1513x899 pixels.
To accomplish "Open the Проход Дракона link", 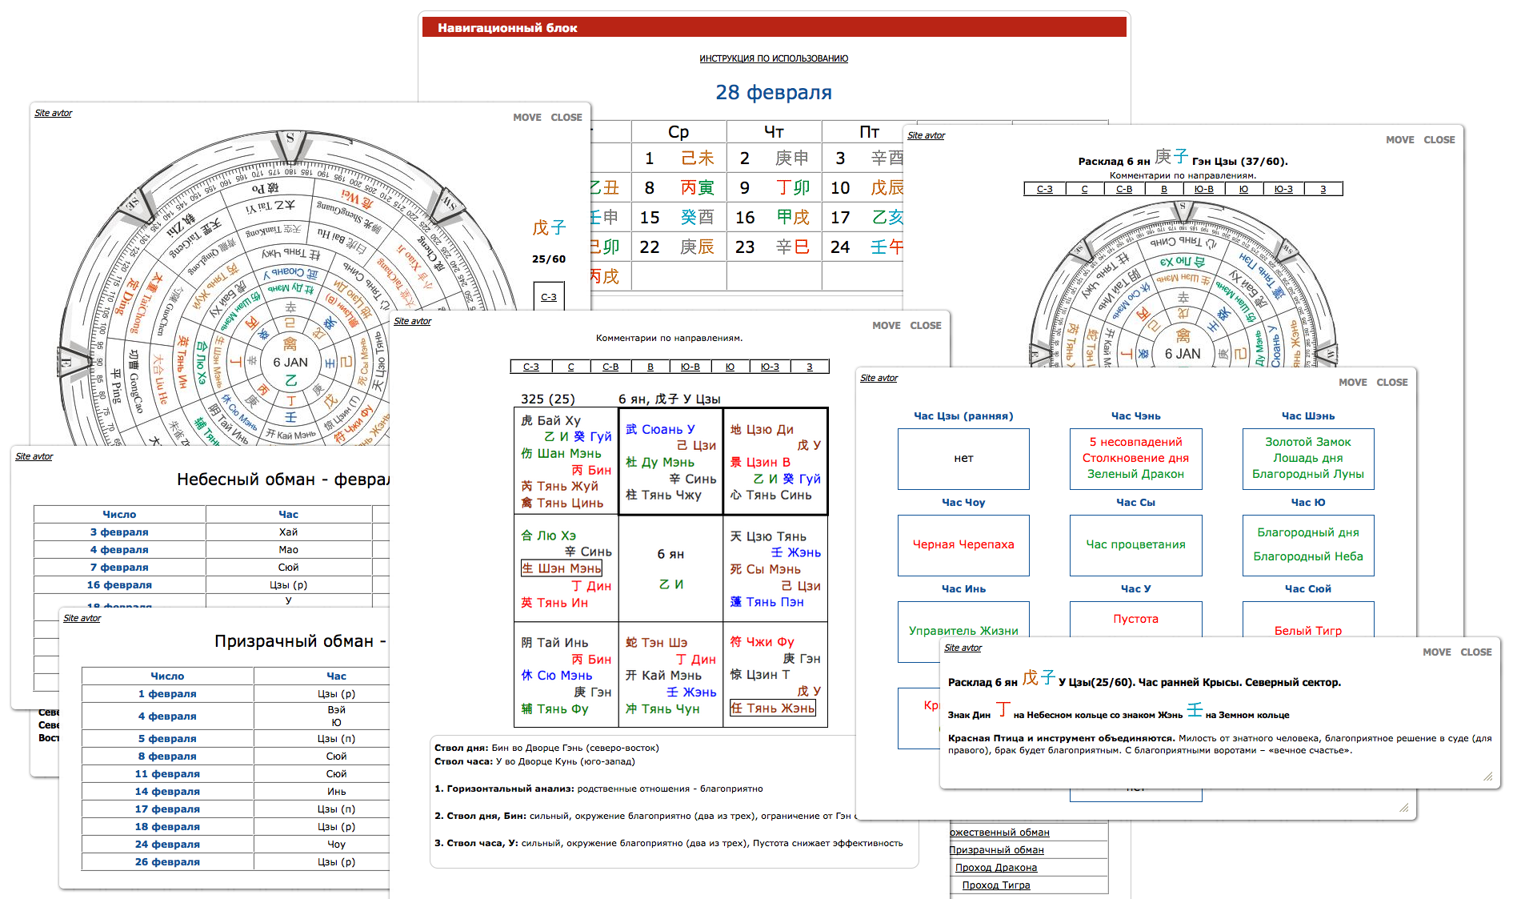I will 996,868.
